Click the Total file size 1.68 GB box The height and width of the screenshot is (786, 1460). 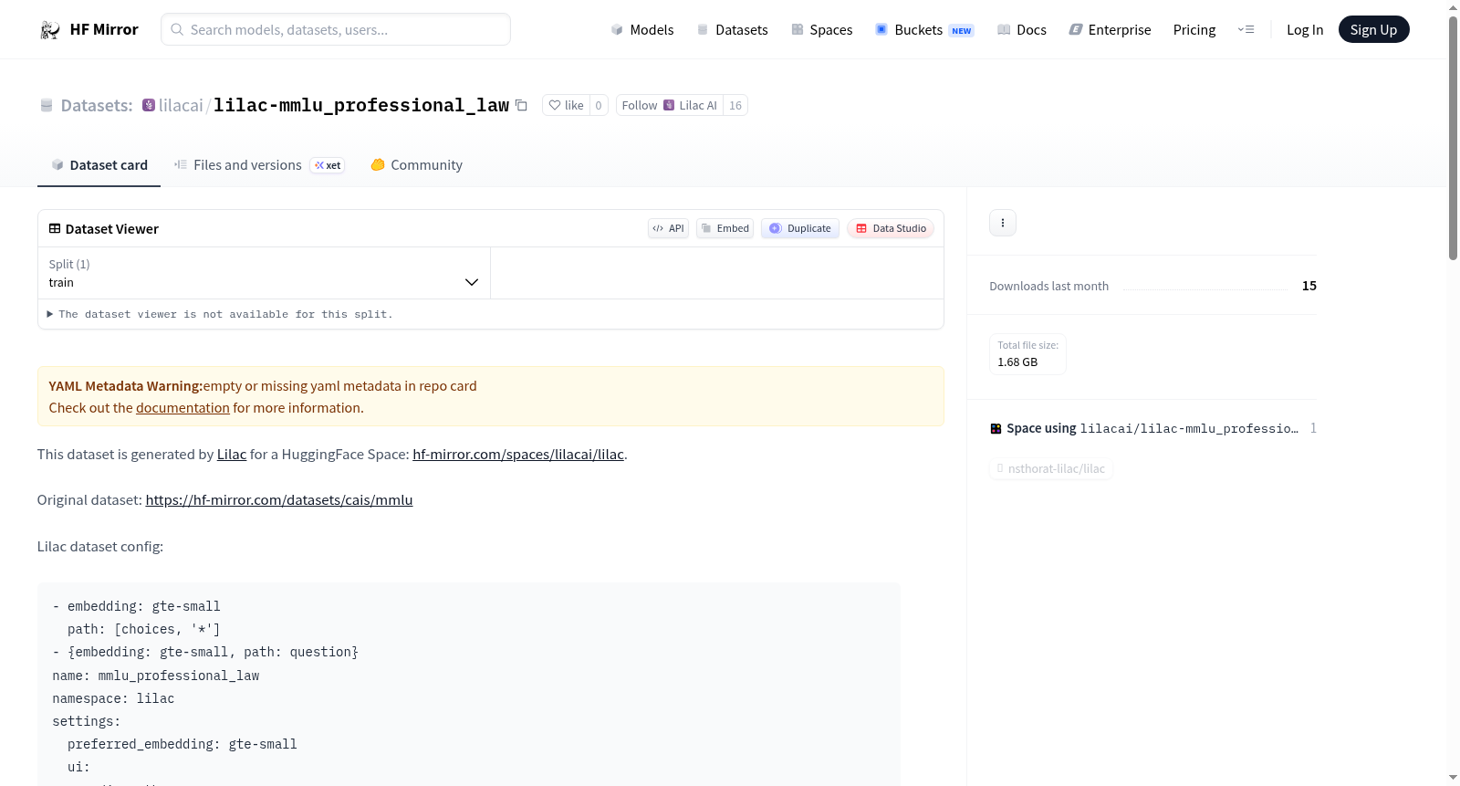(x=1027, y=354)
